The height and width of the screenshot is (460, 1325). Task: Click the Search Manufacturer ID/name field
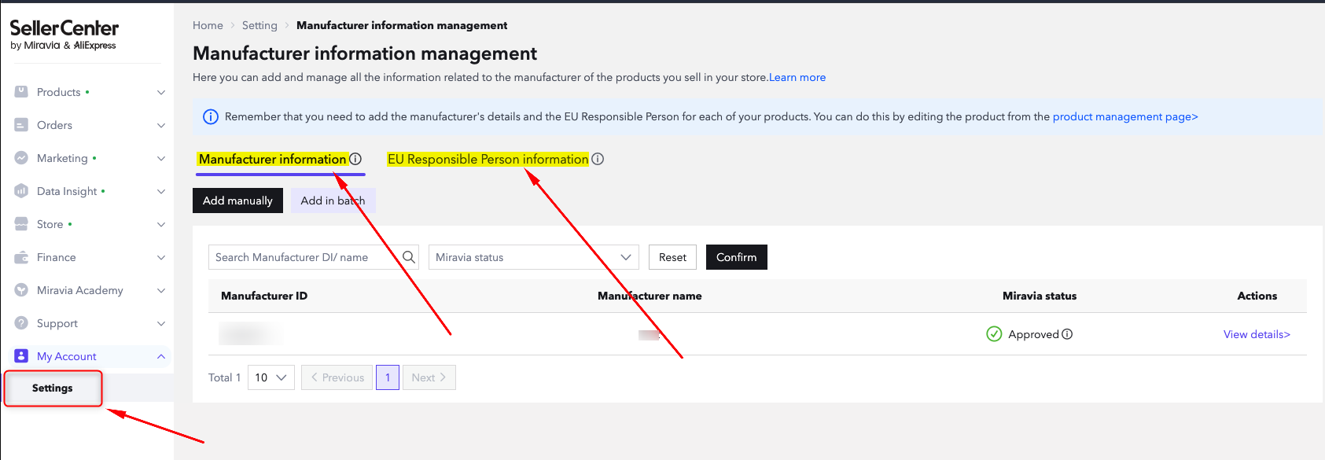305,257
